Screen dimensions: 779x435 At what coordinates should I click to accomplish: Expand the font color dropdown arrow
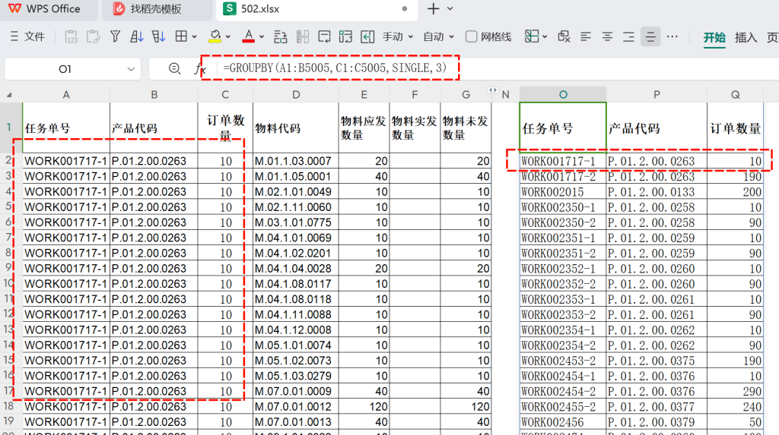coord(262,36)
